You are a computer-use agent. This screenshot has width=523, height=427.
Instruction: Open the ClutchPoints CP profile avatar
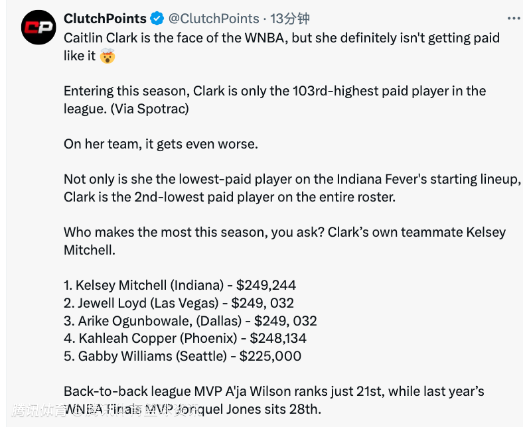point(38,27)
